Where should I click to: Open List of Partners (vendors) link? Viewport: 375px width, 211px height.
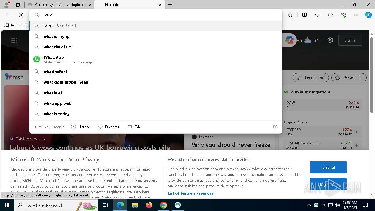tap(191, 193)
